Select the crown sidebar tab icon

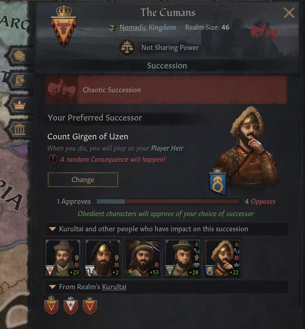19,105
